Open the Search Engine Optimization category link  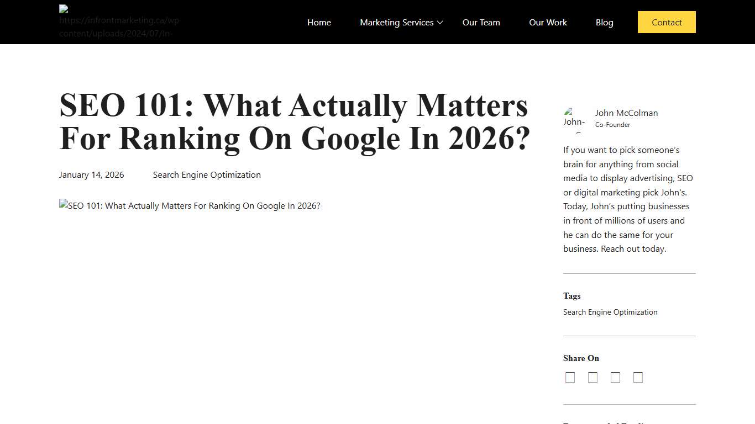tap(207, 174)
